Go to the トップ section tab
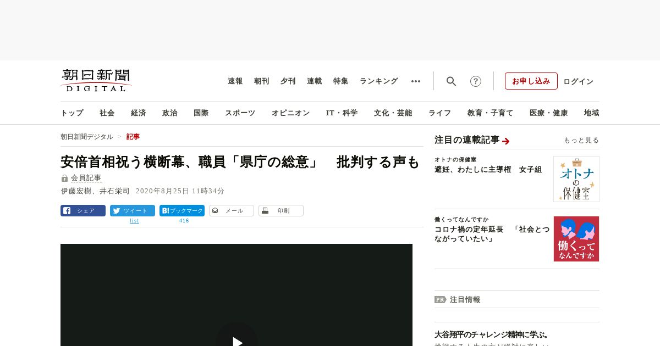The width and height of the screenshot is (660, 346). click(72, 113)
